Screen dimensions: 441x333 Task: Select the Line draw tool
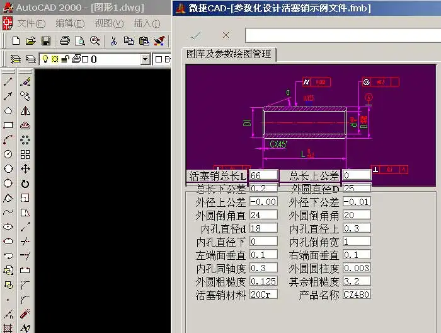[8, 81]
